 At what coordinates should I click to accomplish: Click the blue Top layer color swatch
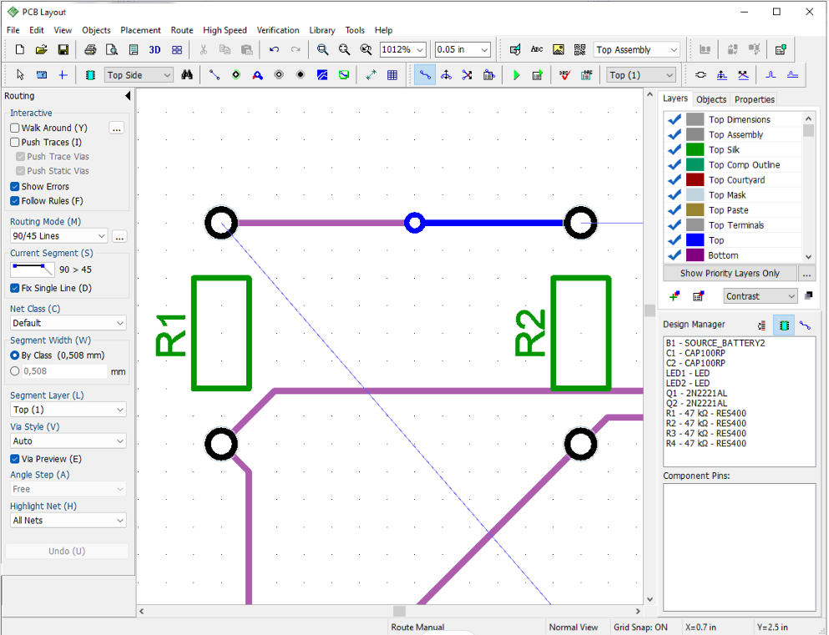click(x=695, y=240)
